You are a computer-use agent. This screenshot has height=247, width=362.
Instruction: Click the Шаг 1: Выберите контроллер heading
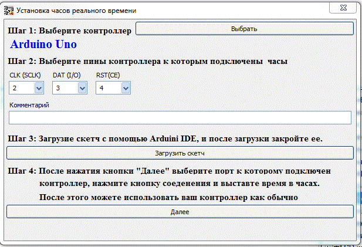69,31
